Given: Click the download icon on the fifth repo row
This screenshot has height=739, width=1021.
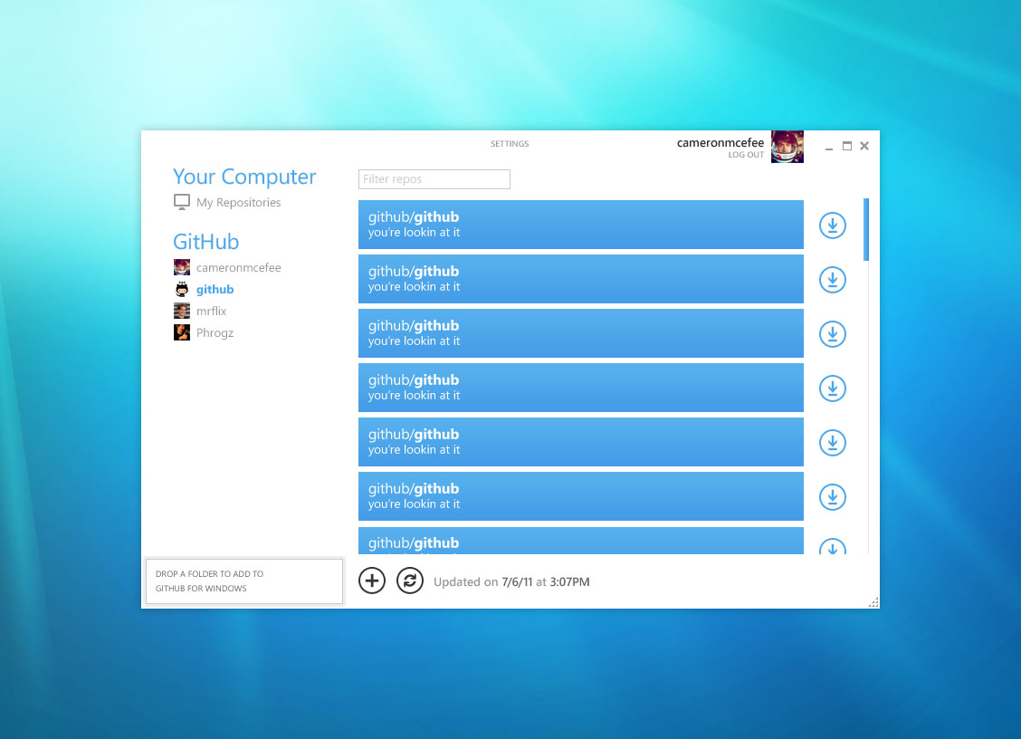Looking at the screenshot, I should point(832,443).
